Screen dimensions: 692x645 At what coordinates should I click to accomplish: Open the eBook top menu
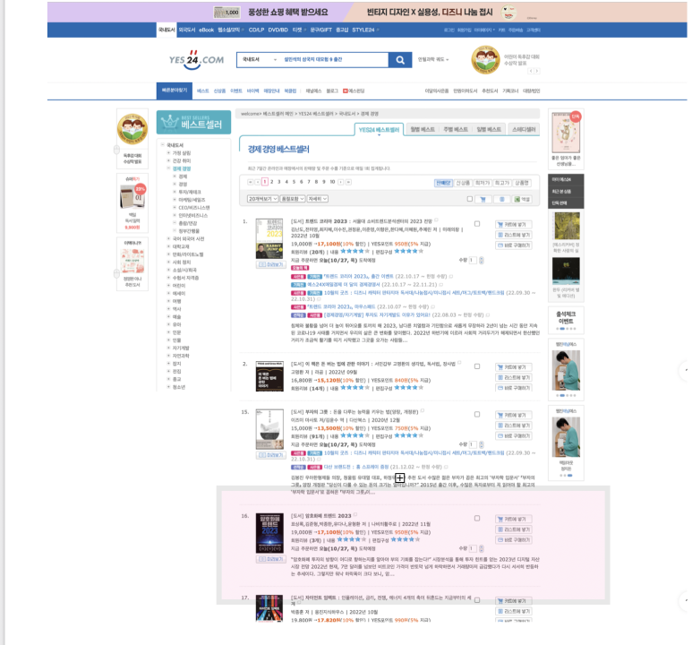coord(206,30)
